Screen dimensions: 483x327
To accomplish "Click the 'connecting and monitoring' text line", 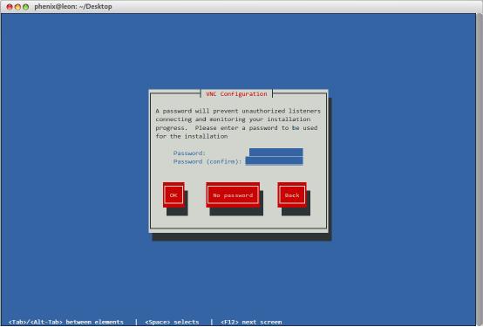I will coord(233,119).
